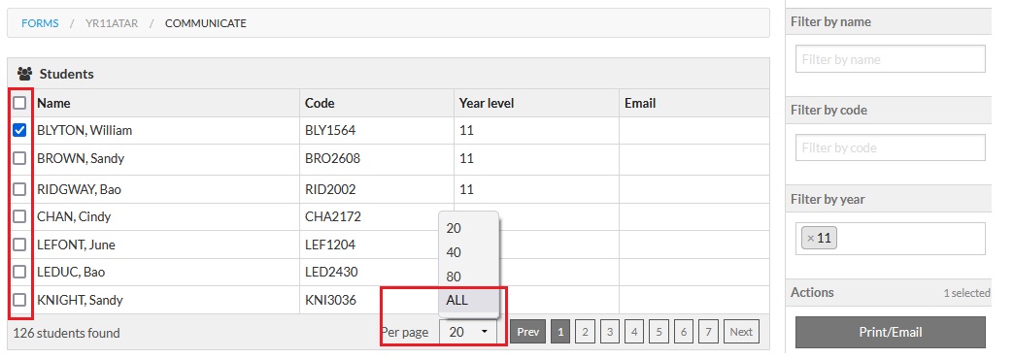Focus the Filter by code field
The height and width of the screenshot is (359, 1014).
click(890, 147)
